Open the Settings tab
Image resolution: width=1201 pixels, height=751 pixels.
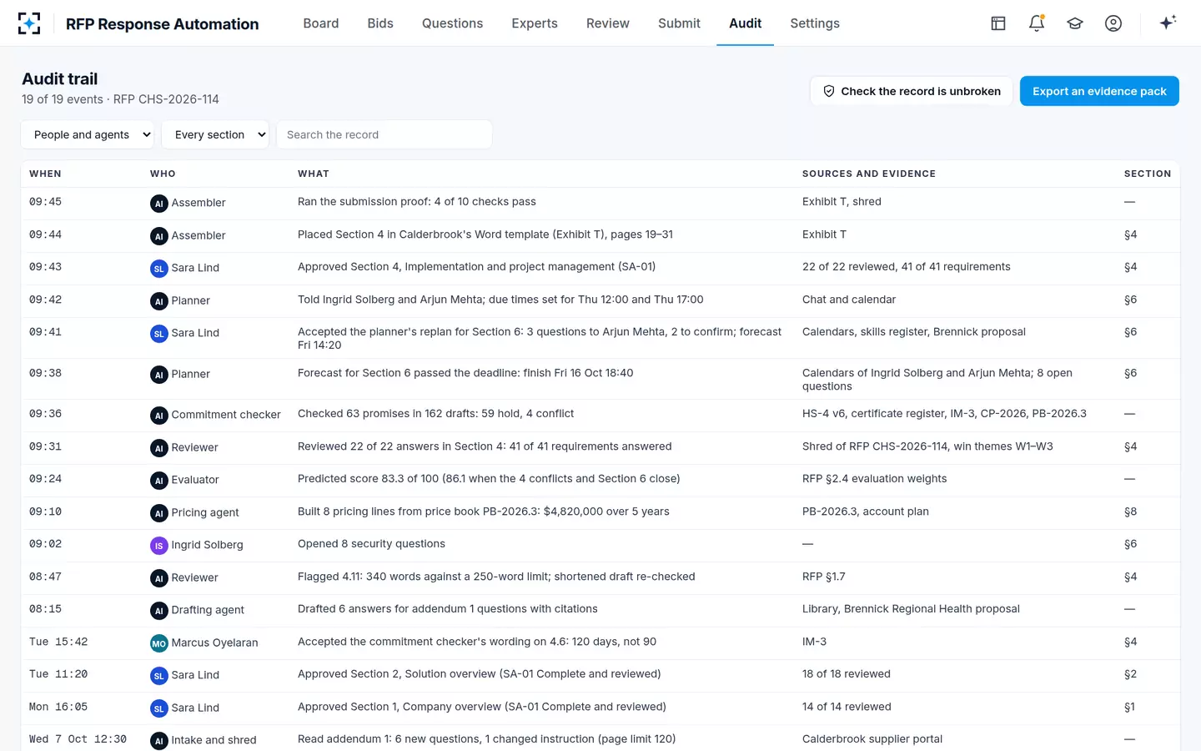pos(815,23)
